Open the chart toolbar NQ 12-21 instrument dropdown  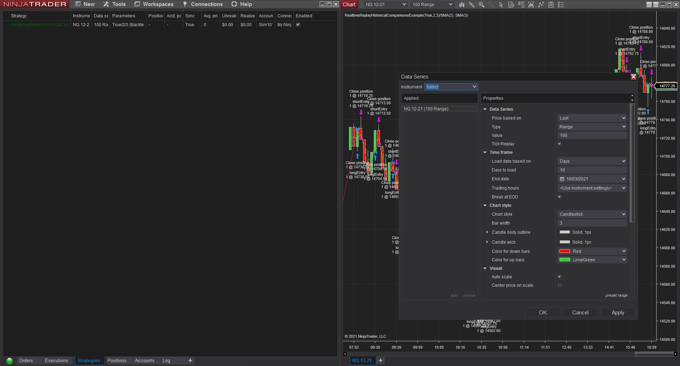(x=386, y=5)
